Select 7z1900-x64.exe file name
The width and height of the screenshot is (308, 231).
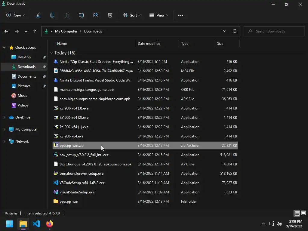(x=71, y=136)
